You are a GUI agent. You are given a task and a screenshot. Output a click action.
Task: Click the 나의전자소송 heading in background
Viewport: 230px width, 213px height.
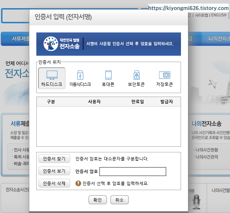206,124
